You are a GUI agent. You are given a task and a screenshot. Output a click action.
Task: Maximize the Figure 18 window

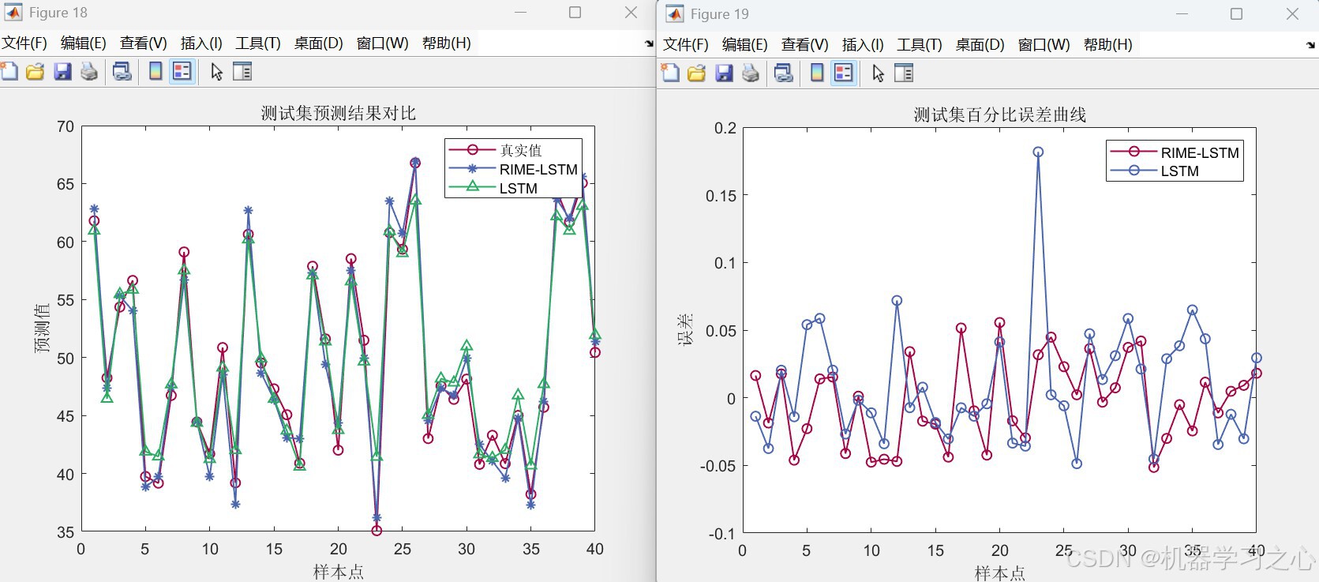pyautogui.click(x=575, y=13)
